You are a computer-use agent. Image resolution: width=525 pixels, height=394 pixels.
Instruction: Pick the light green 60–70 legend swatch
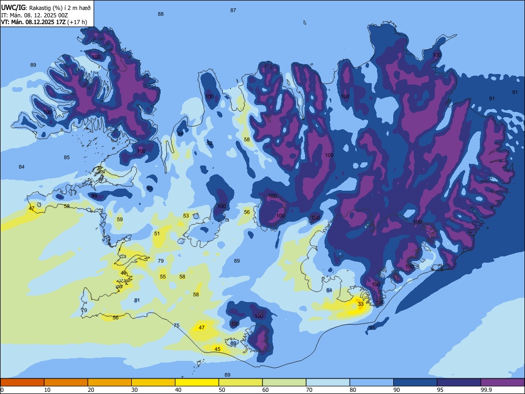tap(284, 382)
